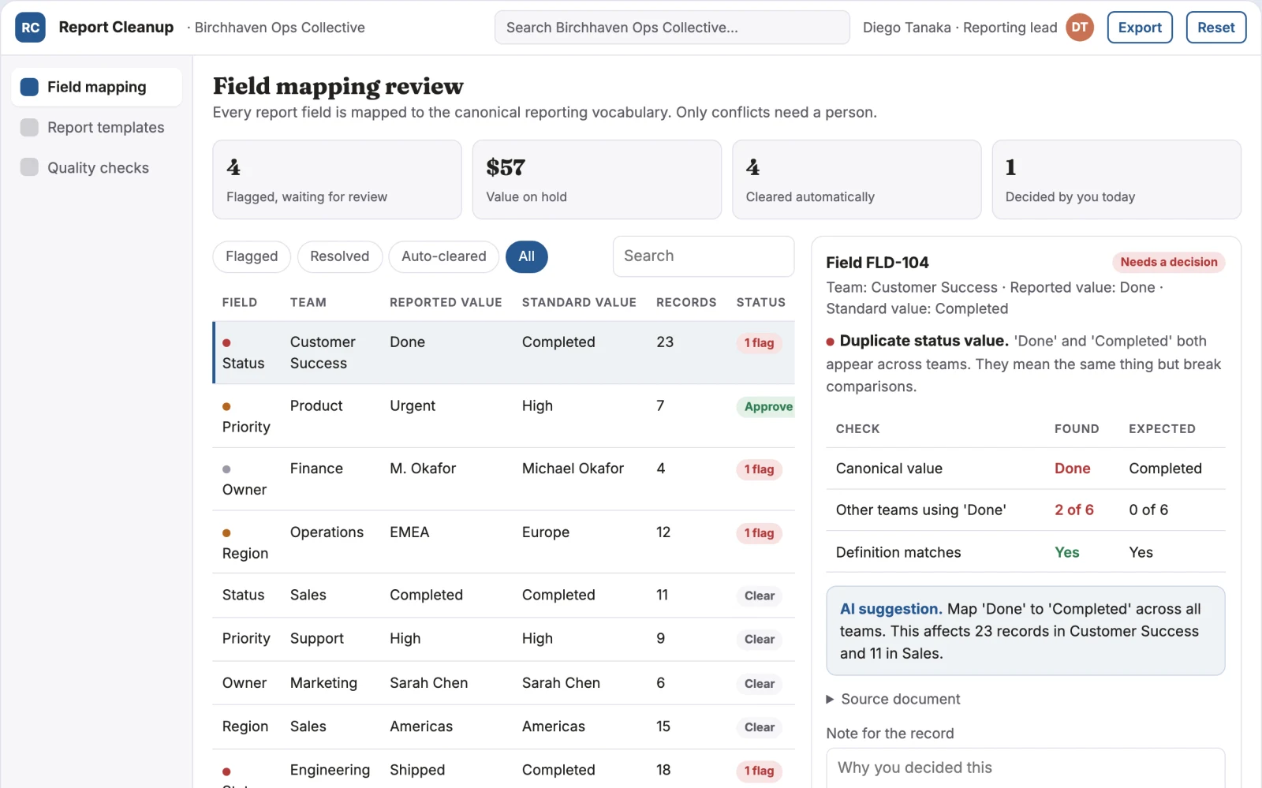Select the 'Urgent' reported value cell
The width and height of the screenshot is (1262, 788).
(413, 405)
